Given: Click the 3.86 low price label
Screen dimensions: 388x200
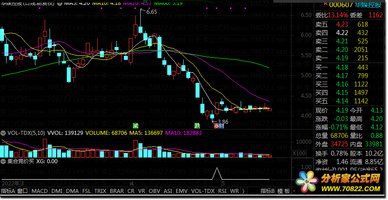Looking at the screenshot, I should [x=223, y=122].
